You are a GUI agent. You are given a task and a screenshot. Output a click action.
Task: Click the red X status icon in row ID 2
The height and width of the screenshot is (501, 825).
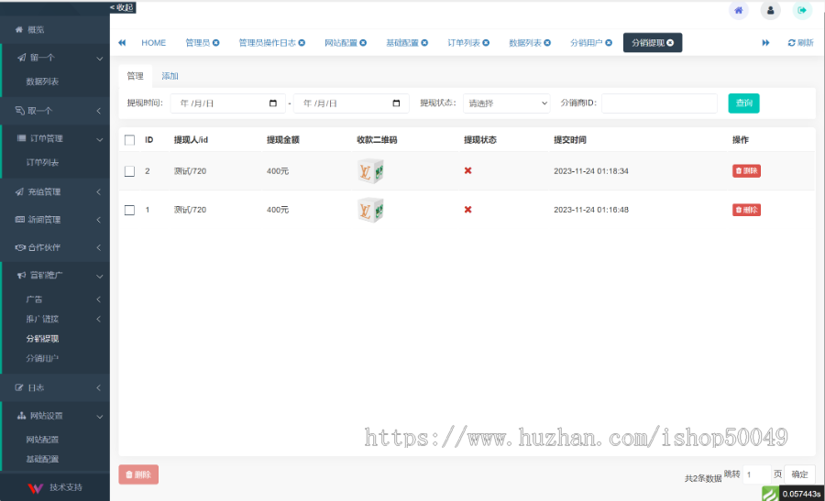click(467, 171)
